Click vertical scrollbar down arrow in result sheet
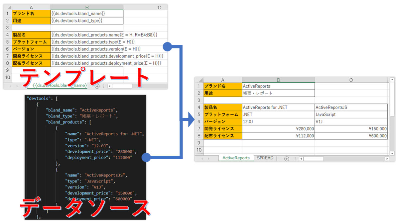The image size is (399, 224). [x=392, y=153]
